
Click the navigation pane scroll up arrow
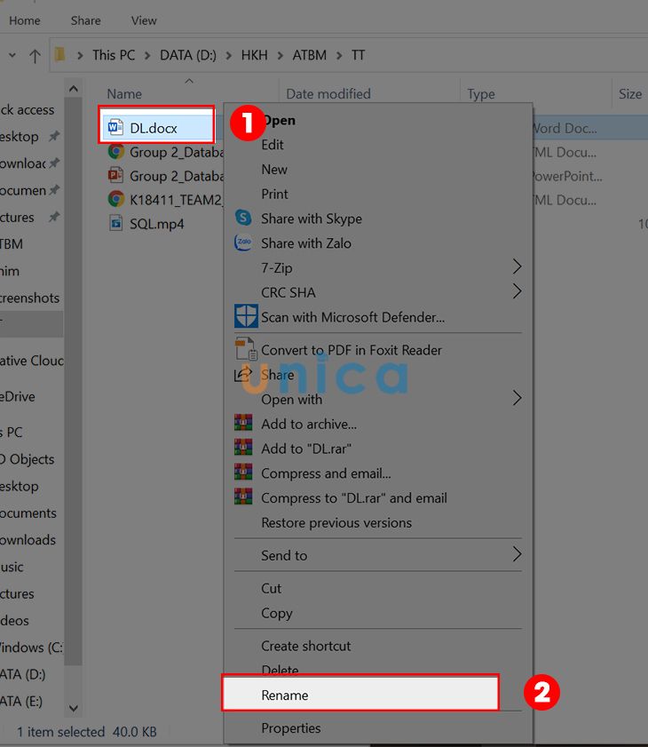74,89
